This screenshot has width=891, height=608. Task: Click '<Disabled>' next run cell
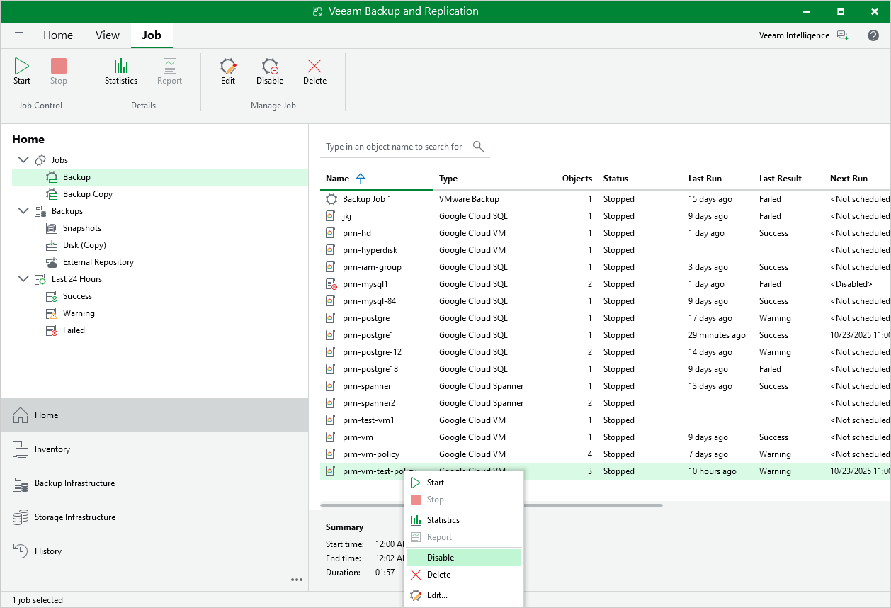pyautogui.click(x=851, y=284)
